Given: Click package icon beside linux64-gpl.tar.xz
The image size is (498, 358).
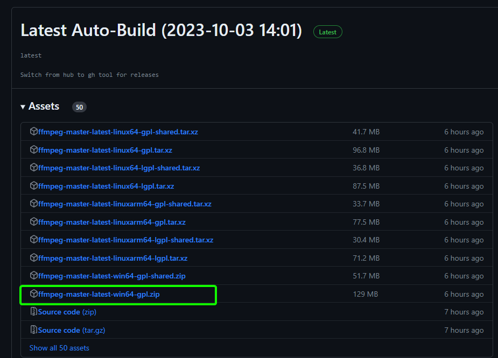Looking at the screenshot, I should (34, 149).
